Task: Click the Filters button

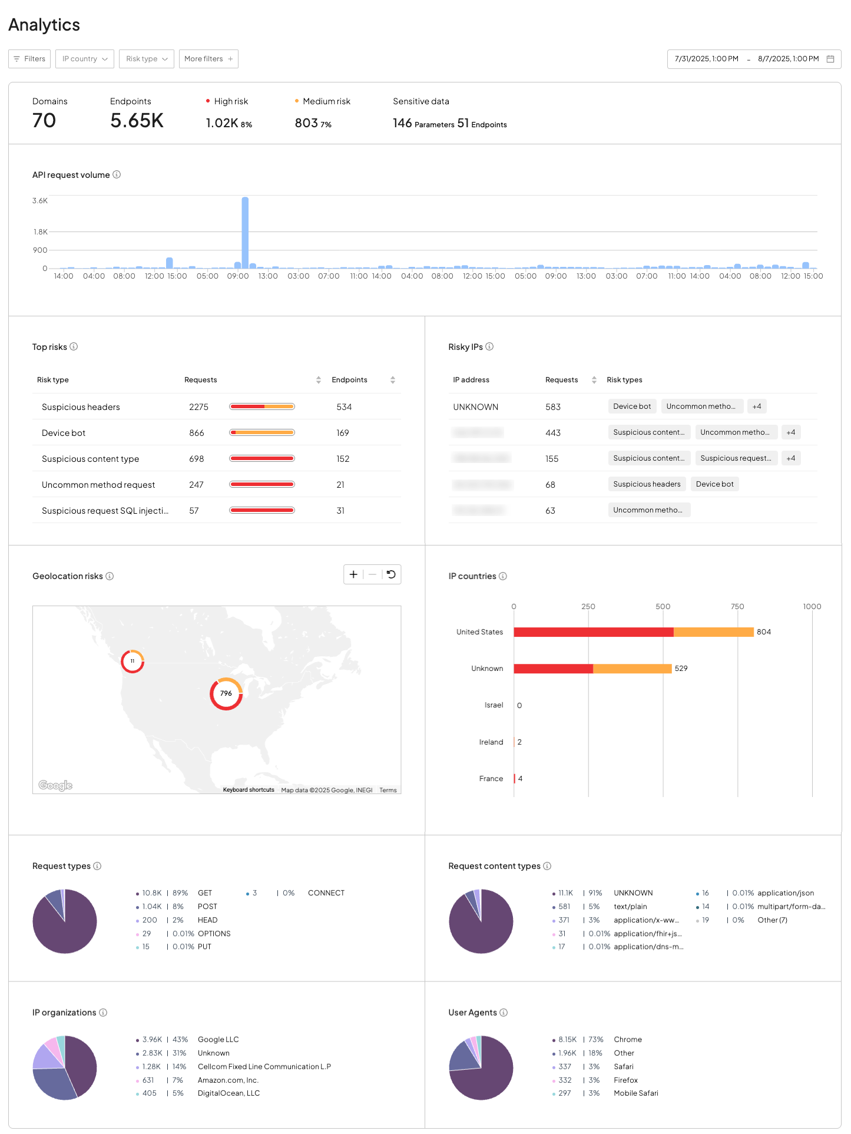Action: coord(29,59)
